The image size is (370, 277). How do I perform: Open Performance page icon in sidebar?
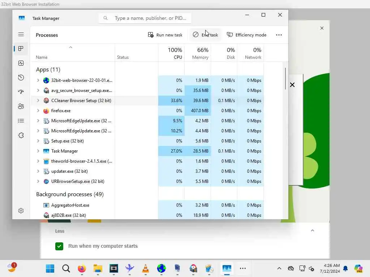(21, 63)
